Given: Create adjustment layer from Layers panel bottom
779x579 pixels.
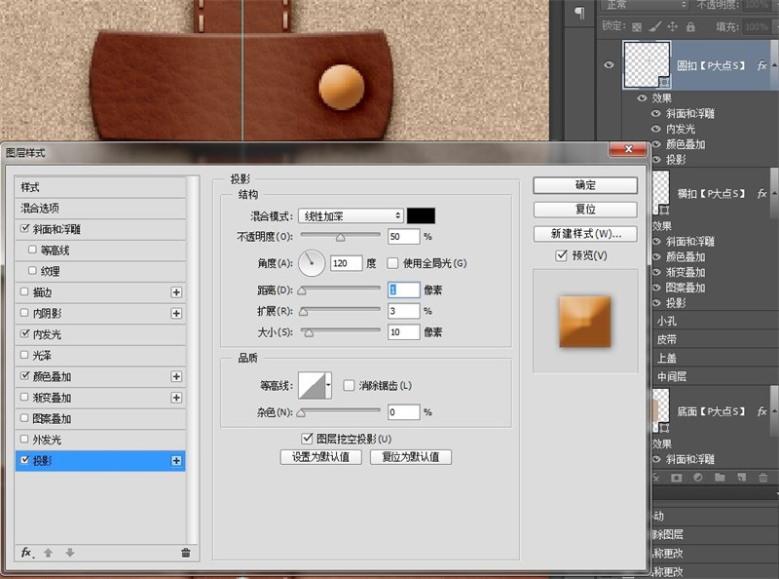Looking at the screenshot, I should pyautogui.click(x=698, y=478).
